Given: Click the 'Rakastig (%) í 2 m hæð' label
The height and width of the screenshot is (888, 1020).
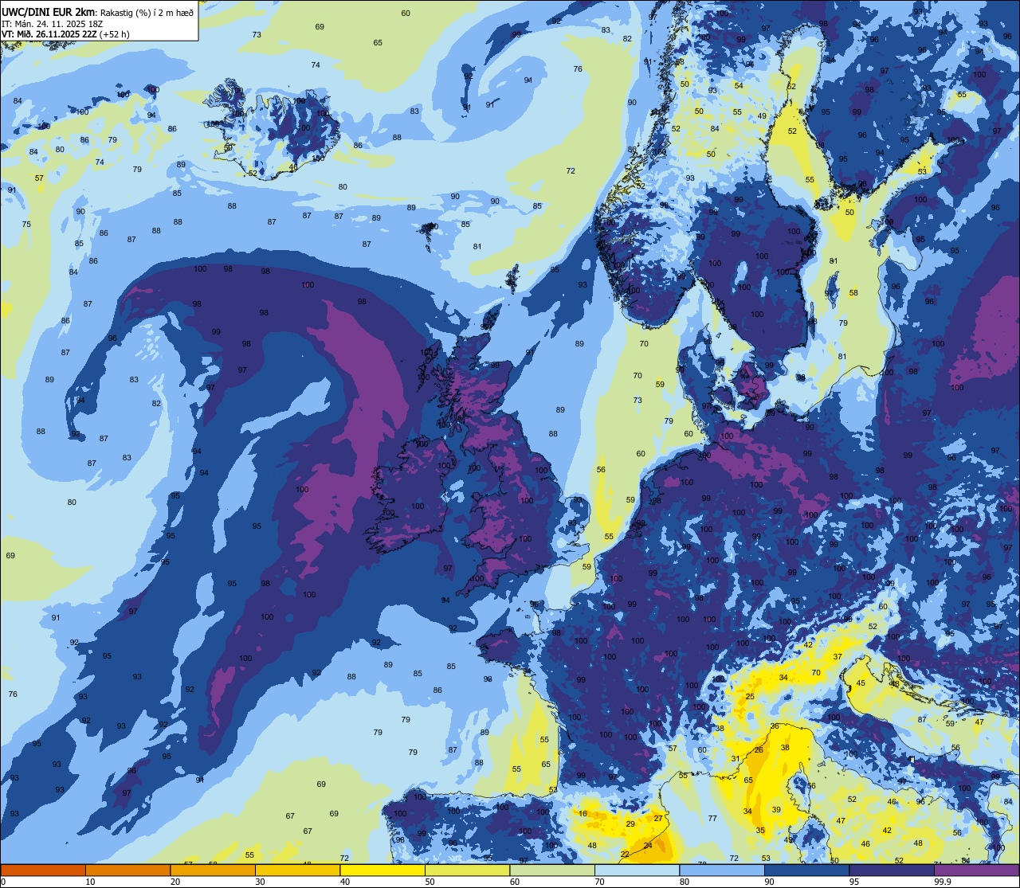Looking at the screenshot, I should [147, 12].
